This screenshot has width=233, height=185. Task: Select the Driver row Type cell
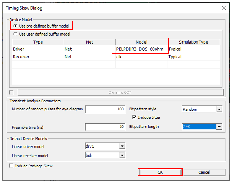coord(38,49)
